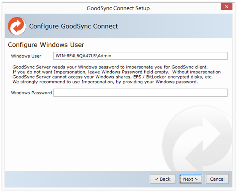Click the Windows Password label

[31, 93]
